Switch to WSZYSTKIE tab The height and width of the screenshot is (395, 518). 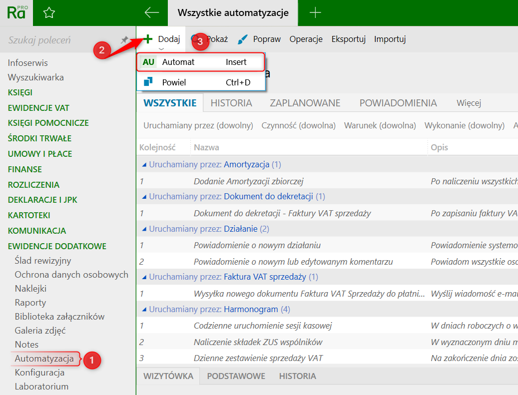[x=170, y=103]
